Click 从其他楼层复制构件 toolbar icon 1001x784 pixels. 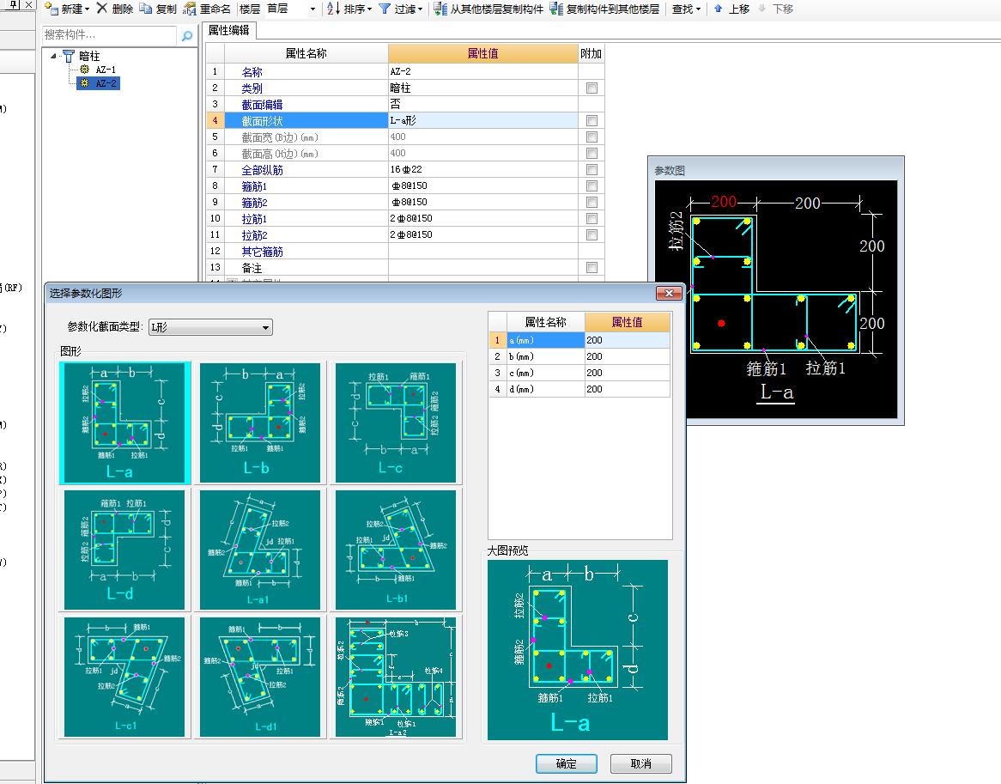pos(440,9)
